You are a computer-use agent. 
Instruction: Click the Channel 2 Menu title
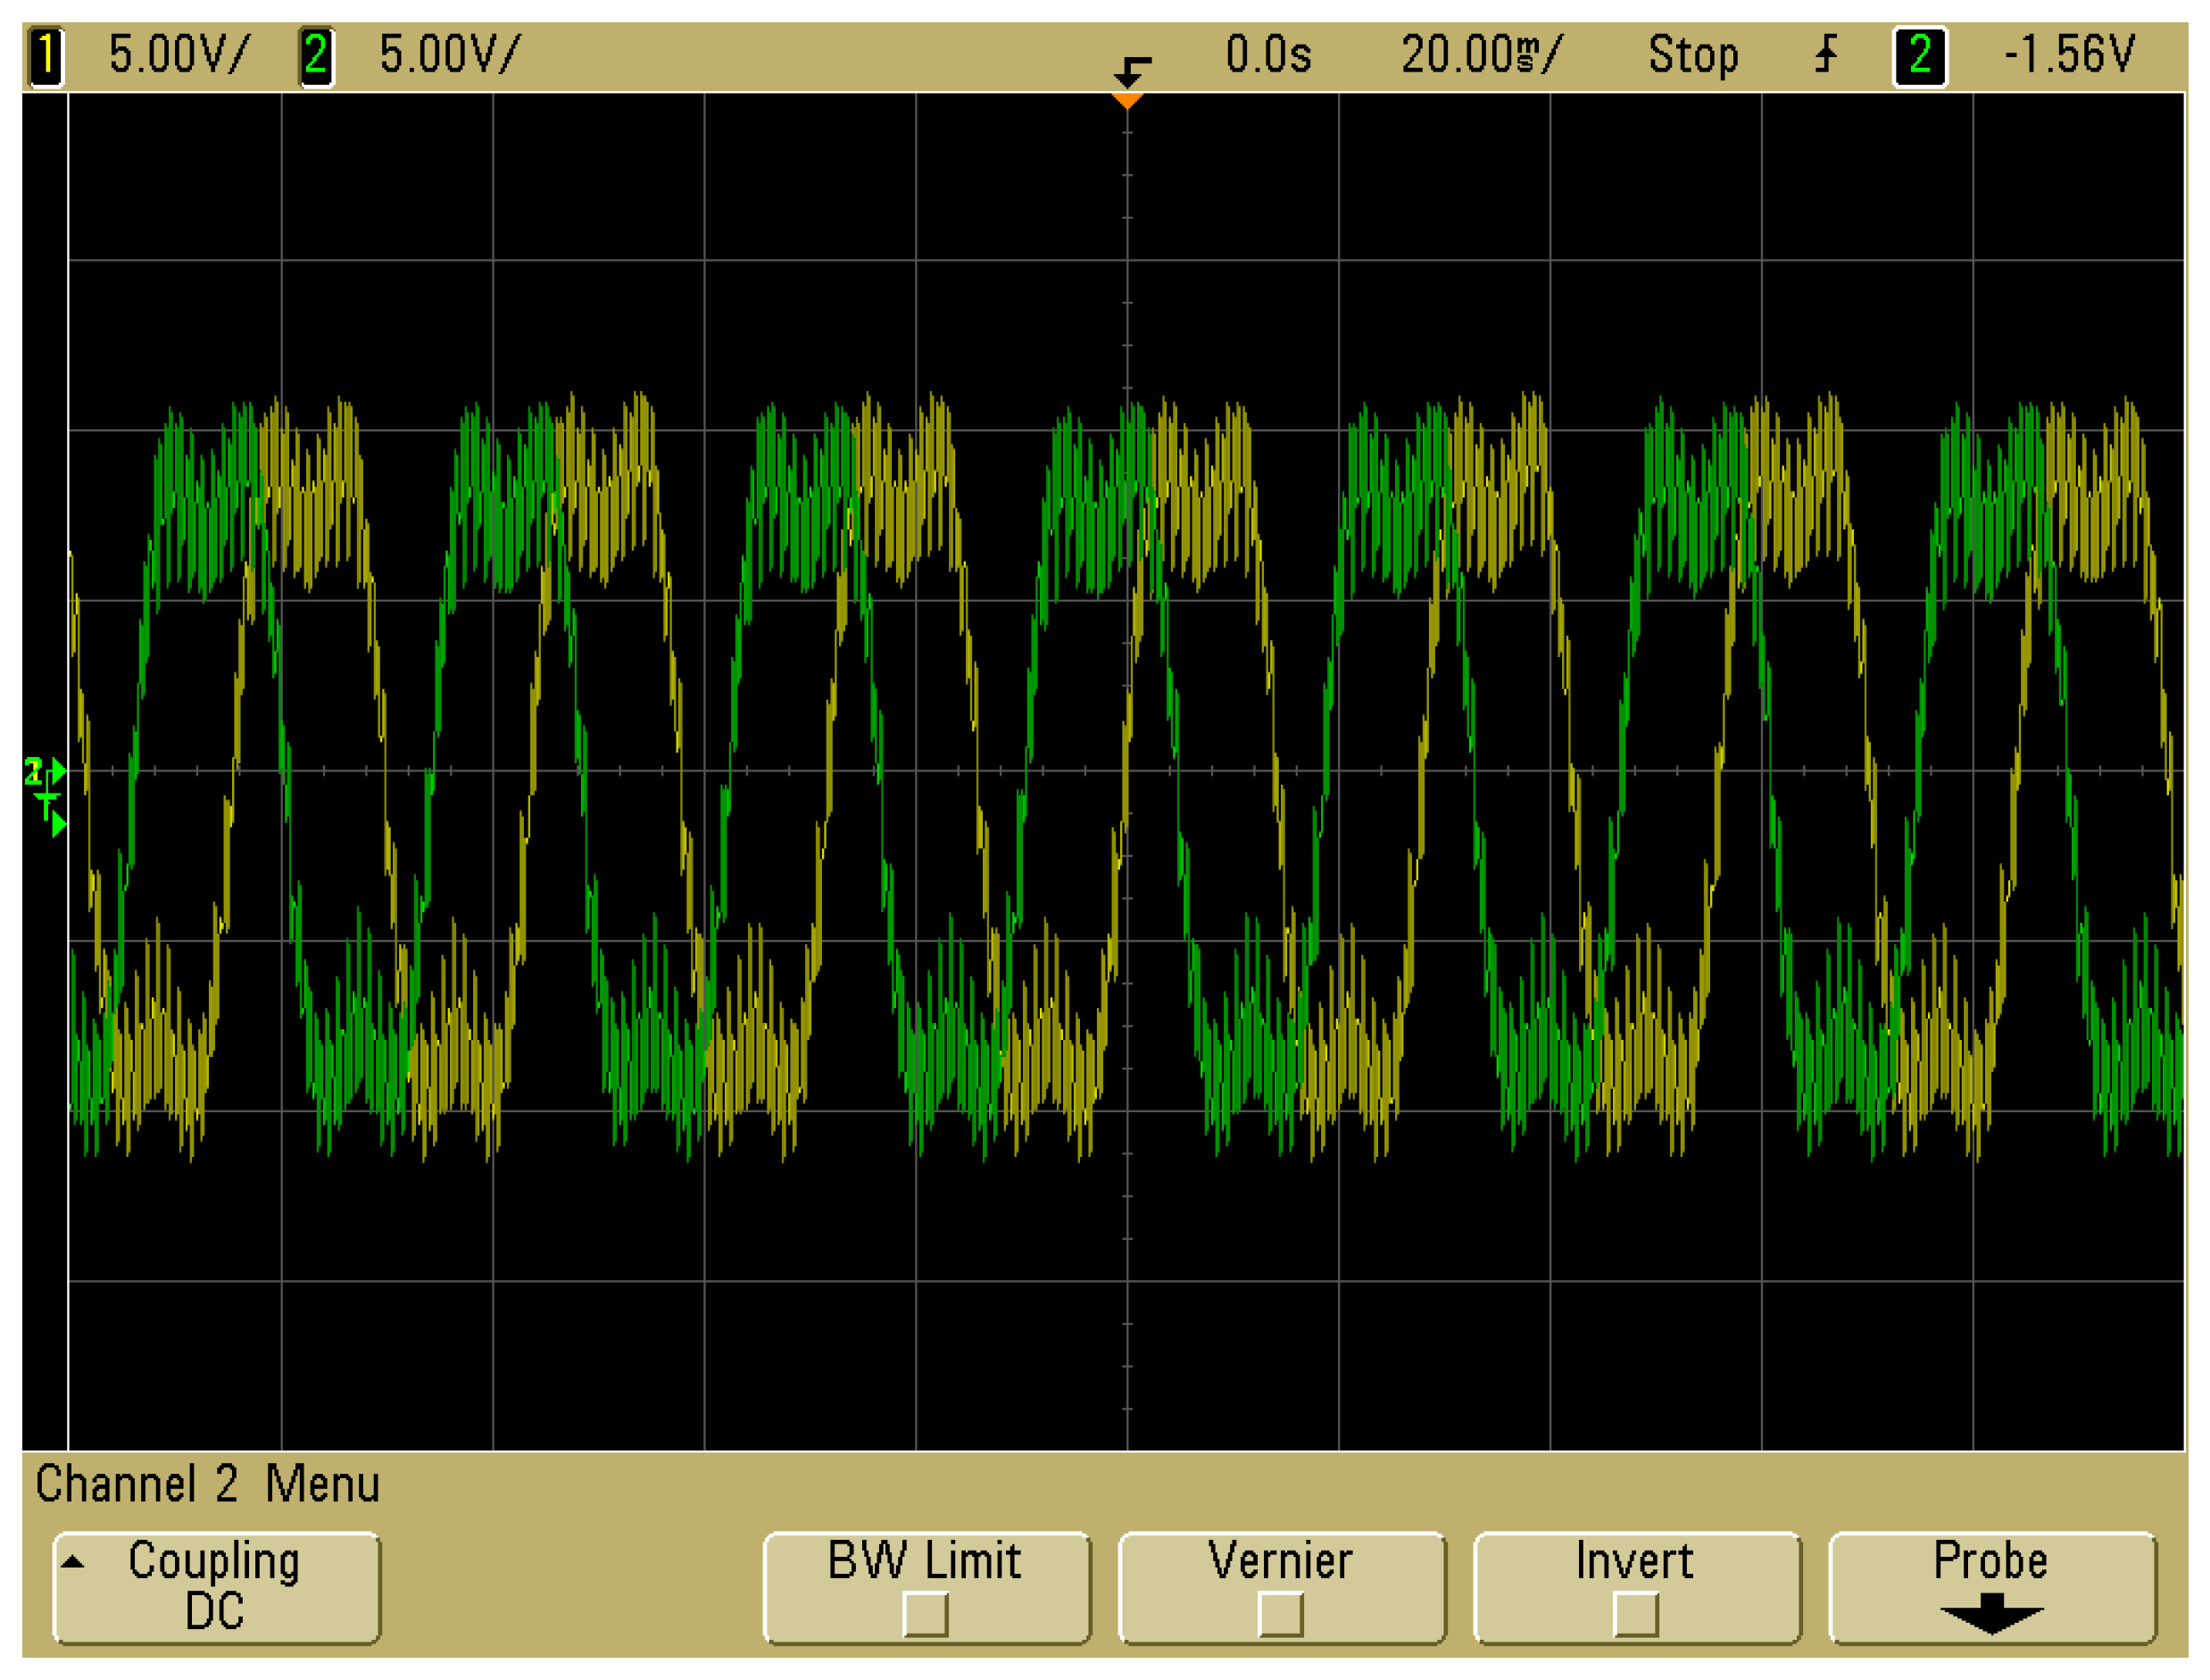click(x=208, y=1485)
